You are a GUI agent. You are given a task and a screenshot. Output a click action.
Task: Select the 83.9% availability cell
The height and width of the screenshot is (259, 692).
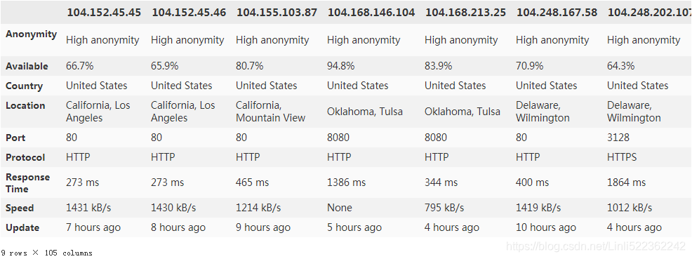point(438,66)
